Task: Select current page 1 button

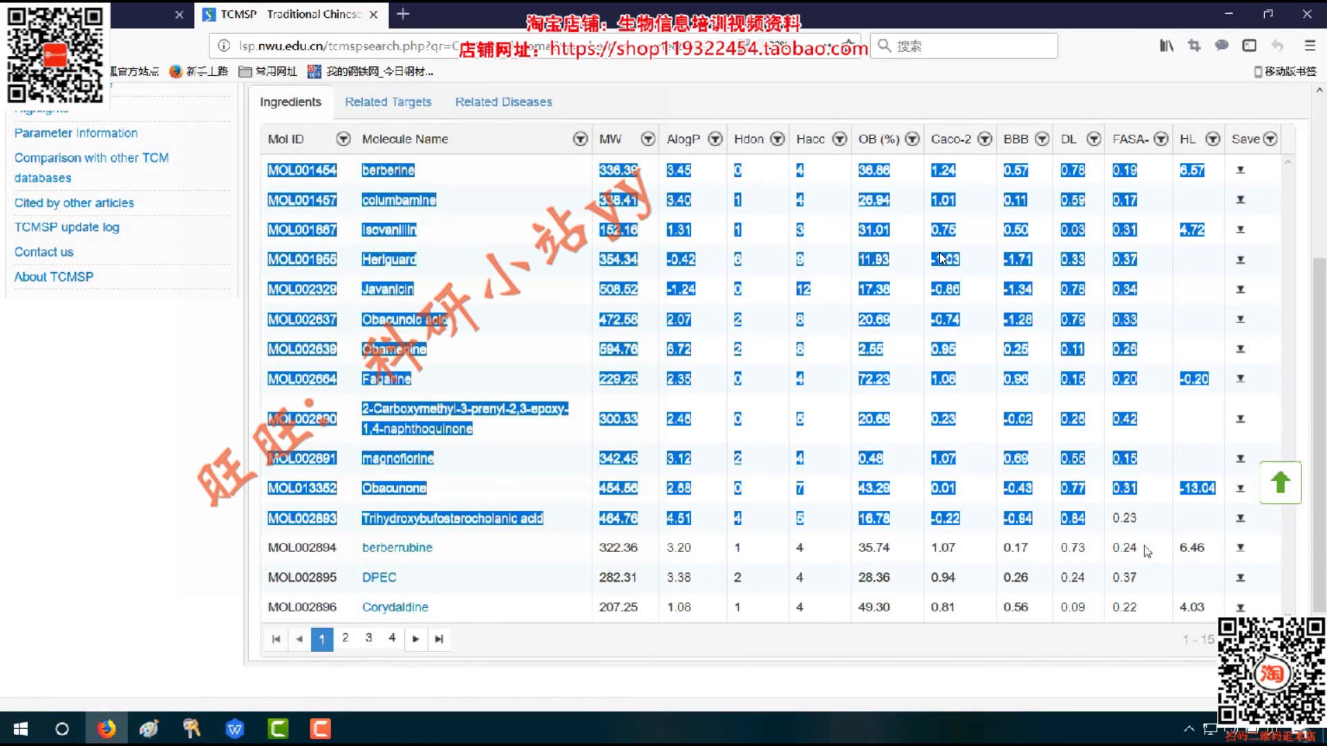Action: click(322, 639)
